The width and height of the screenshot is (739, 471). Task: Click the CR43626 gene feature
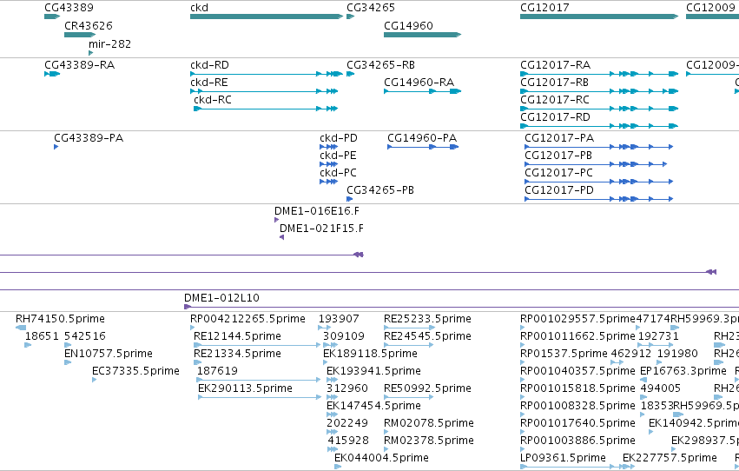point(80,35)
